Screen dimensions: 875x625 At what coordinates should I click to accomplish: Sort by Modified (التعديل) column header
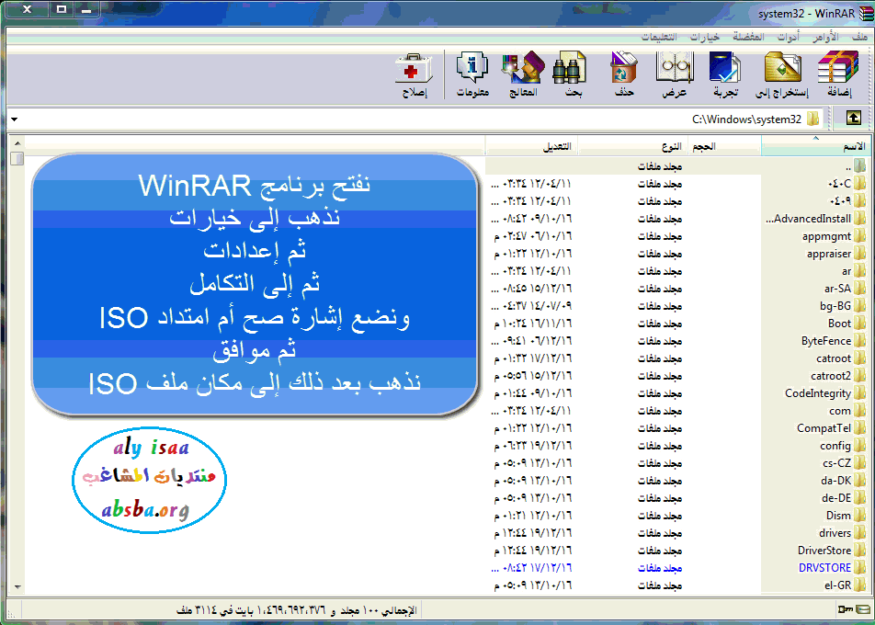[x=558, y=147]
